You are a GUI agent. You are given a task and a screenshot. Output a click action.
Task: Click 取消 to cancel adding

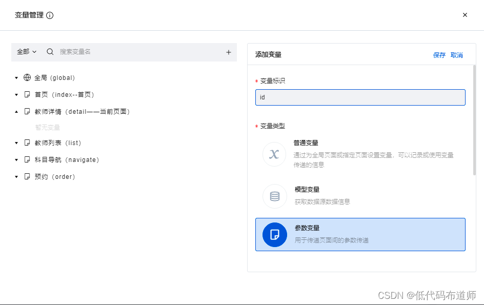[x=457, y=55]
